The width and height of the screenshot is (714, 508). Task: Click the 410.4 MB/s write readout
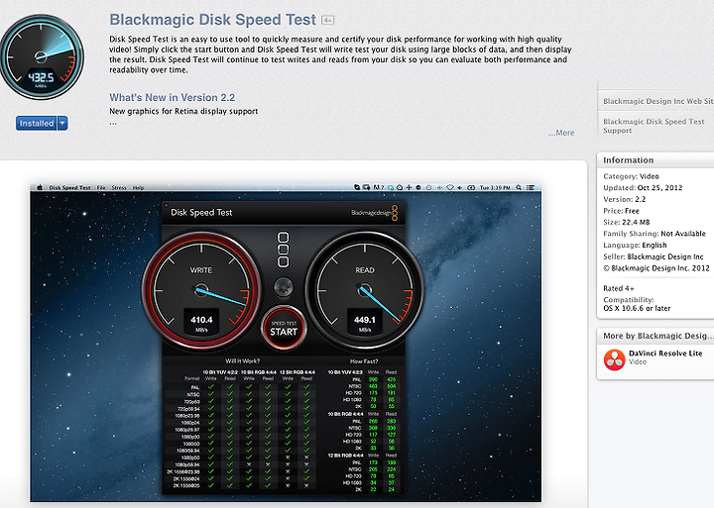pyautogui.click(x=201, y=323)
